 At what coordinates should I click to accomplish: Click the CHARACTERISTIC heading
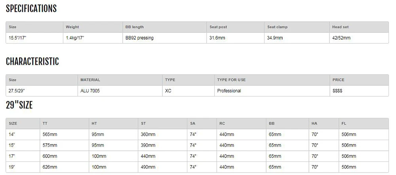[32, 62]
